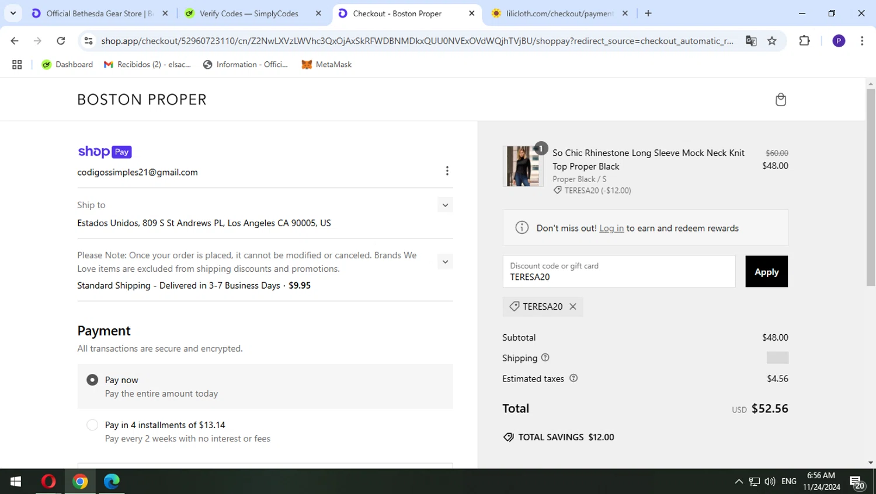Screen dimensions: 876x494
Task: Close the lilicloth checkout tab
Action: tap(625, 13)
